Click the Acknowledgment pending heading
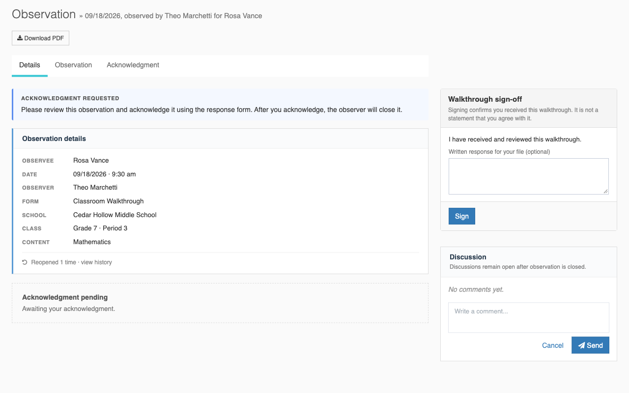 tap(65, 297)
